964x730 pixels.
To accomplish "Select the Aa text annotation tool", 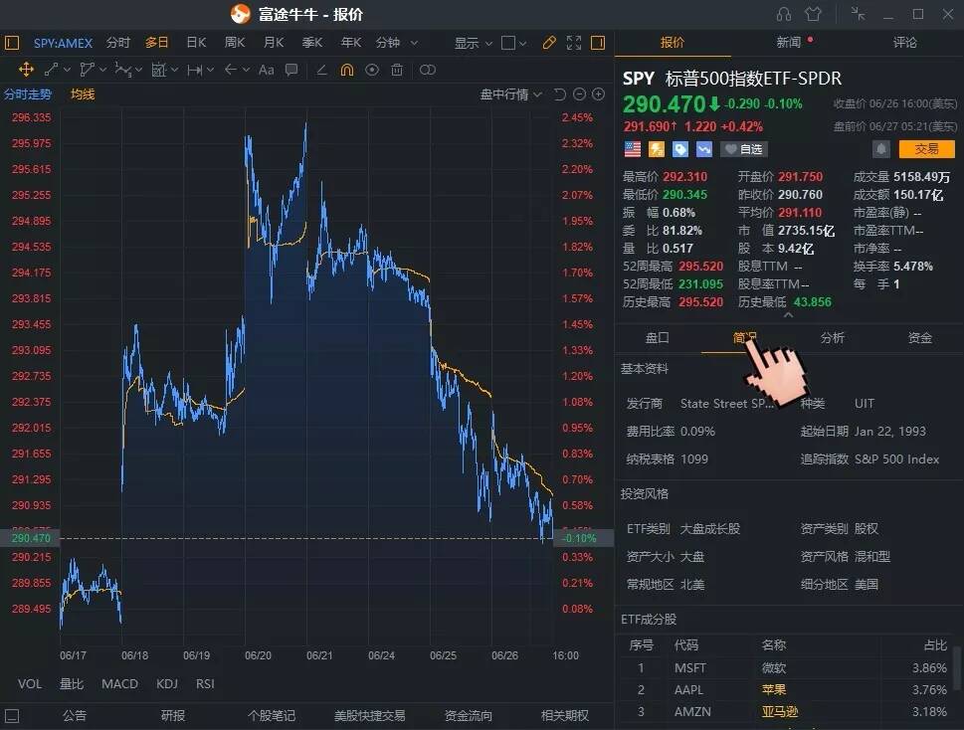I will (x=267, y=70).
